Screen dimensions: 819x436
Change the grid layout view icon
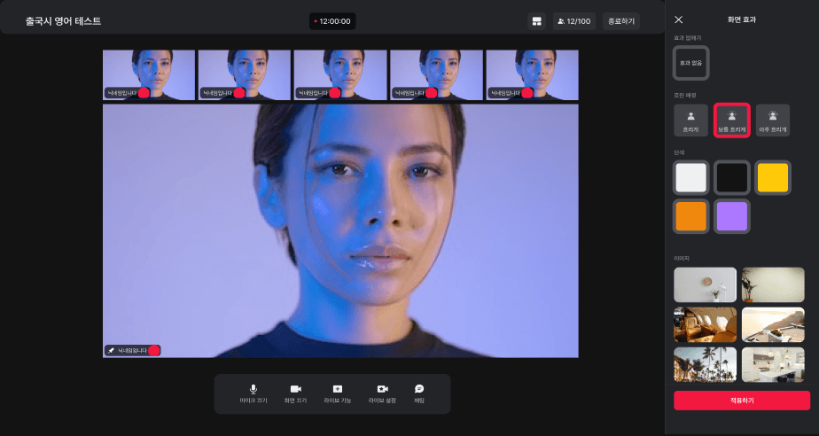(x=536, y=20)
